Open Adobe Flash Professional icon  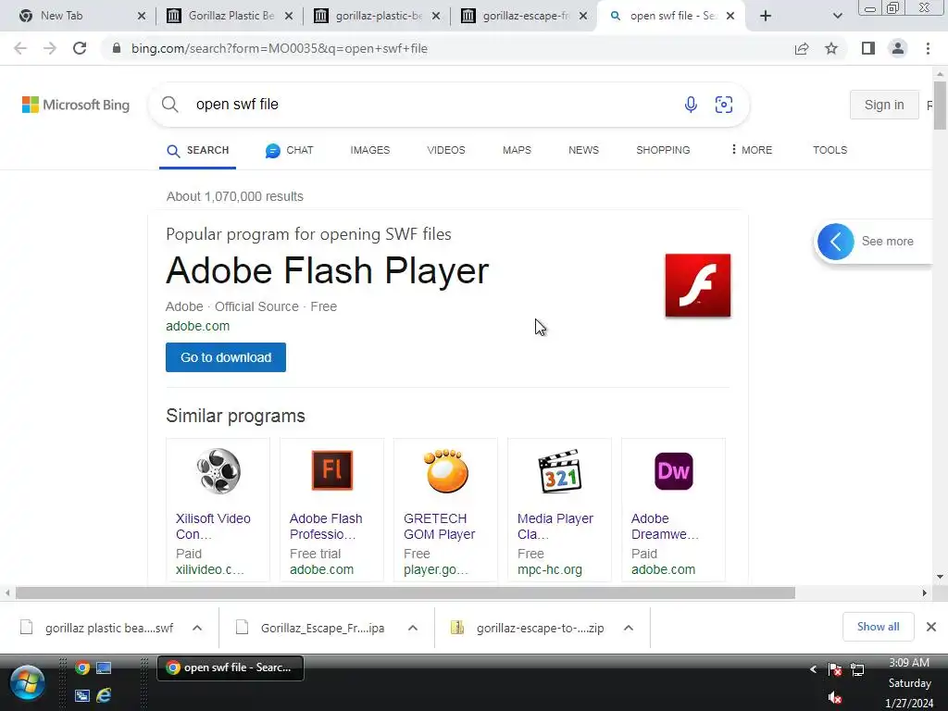[332, 470]
